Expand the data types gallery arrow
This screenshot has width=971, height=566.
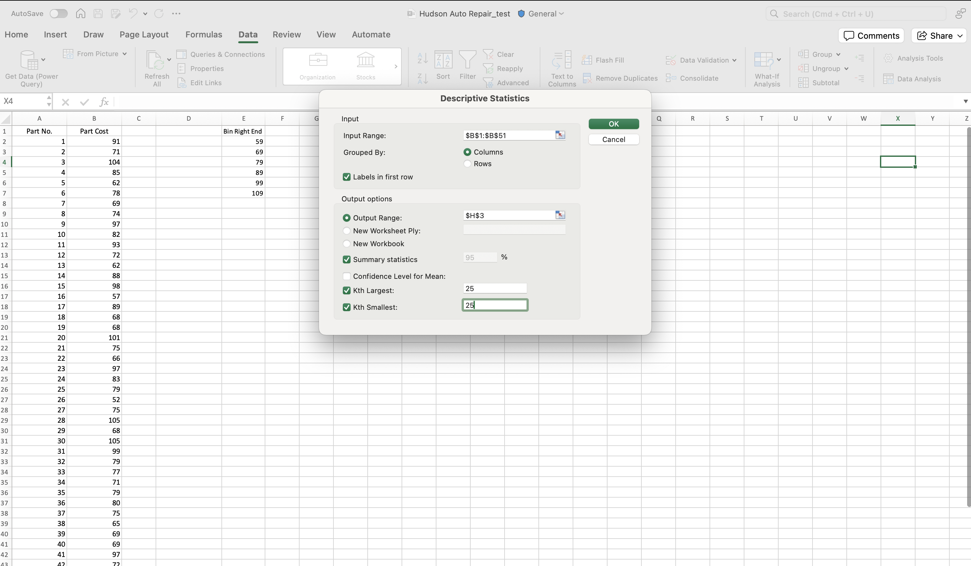(x=396, y=66)
